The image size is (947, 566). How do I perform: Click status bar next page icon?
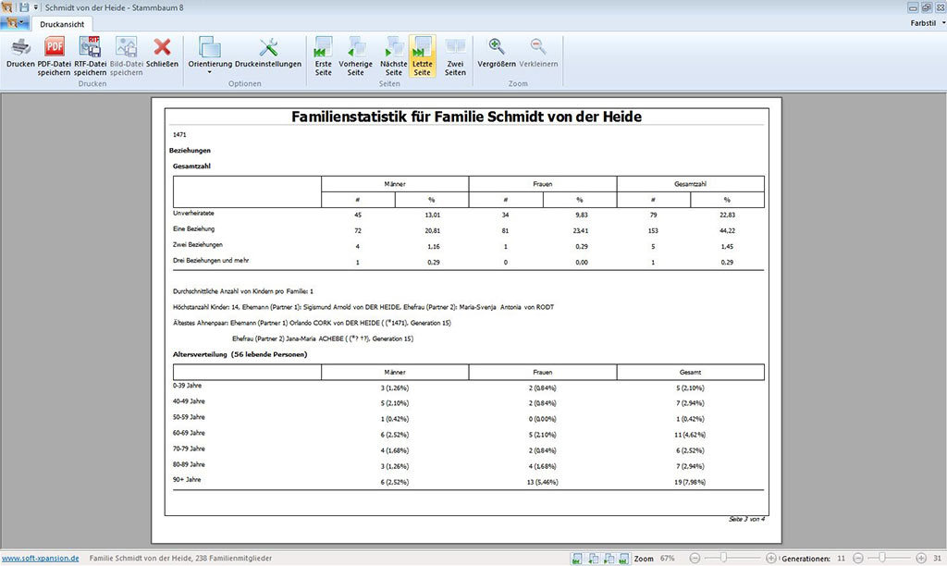(x=609, y=559)
